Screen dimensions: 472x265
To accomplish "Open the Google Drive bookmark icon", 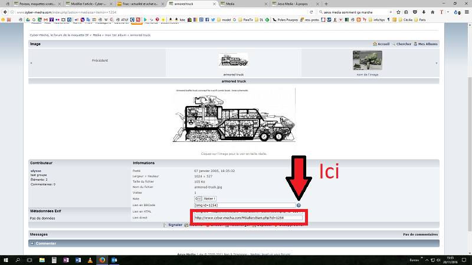I will [28, 20].
